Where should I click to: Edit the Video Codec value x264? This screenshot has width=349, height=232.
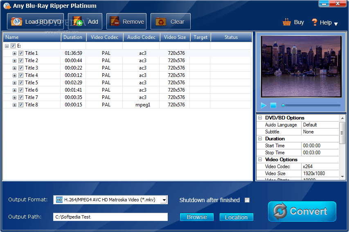coord(320,166)
